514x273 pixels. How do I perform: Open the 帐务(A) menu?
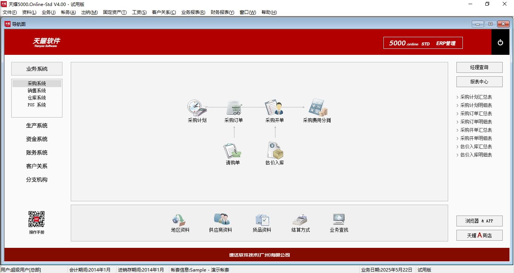(x=68, y=12)
